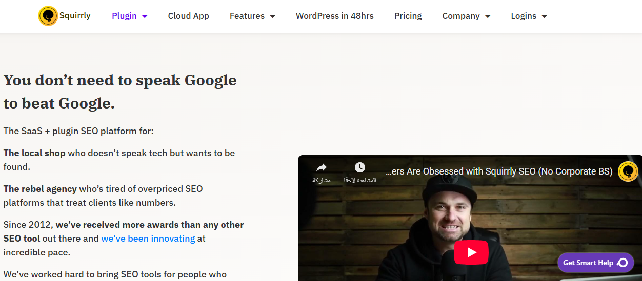Expand the Features dropdown arrow
The image size is (642, 281).
click(x=273, y=16)
